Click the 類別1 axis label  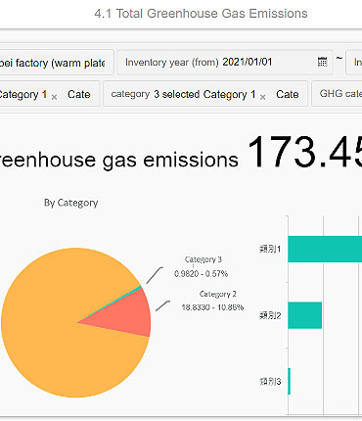pos(270,249)
